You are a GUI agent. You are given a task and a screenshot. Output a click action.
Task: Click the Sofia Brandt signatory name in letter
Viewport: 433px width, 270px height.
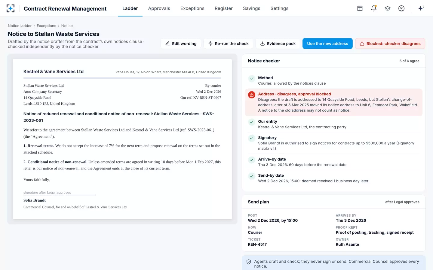click(35, 200)
